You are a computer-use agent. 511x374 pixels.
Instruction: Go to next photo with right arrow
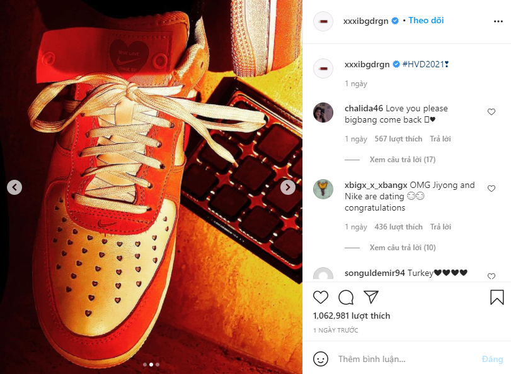pos(288,187)
